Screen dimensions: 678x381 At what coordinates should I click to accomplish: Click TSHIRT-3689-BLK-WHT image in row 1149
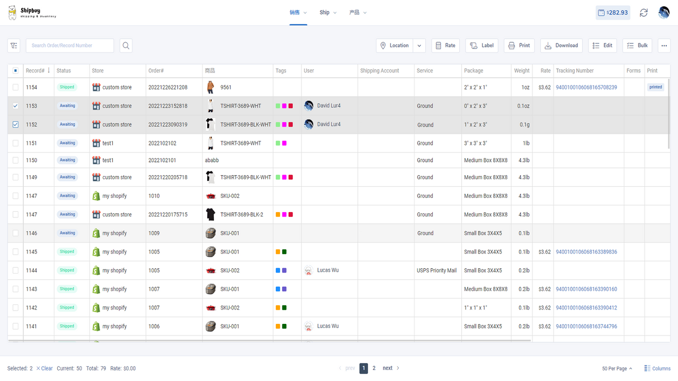pyautogui.click(x=210, y=177)
